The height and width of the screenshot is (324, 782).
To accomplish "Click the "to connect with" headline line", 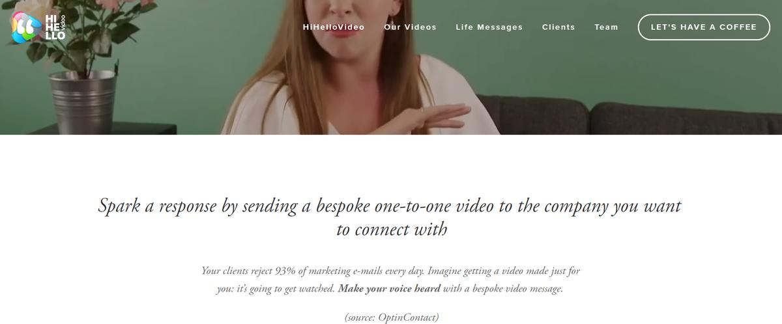I will pos(392,230).
